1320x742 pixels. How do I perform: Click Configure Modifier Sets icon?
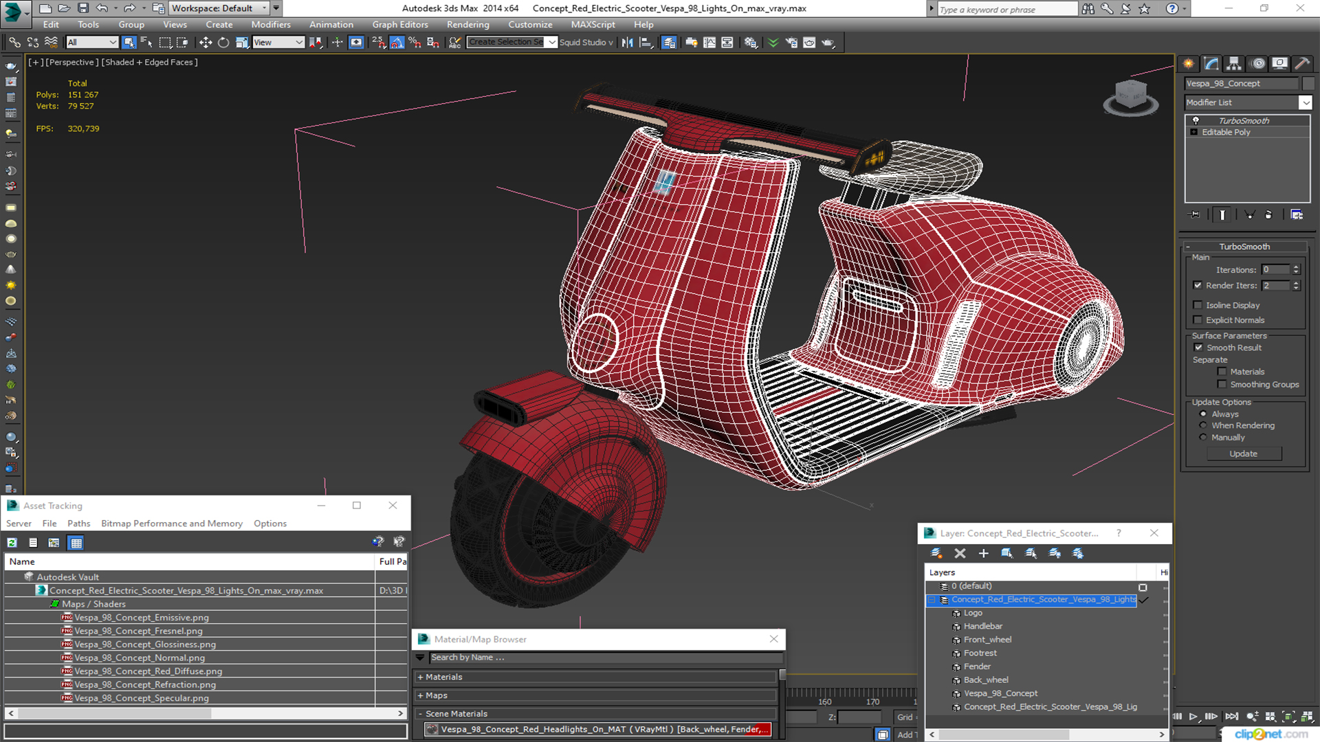[1297, 215]
